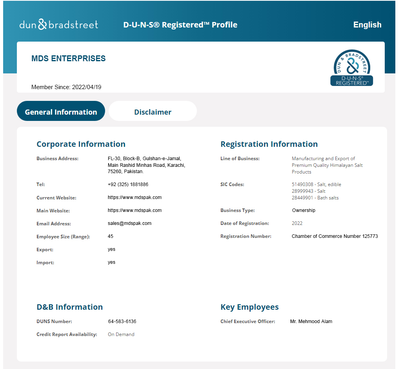Open the English language selector
Screen dimensions: 402x369
[x=367, y=25]
